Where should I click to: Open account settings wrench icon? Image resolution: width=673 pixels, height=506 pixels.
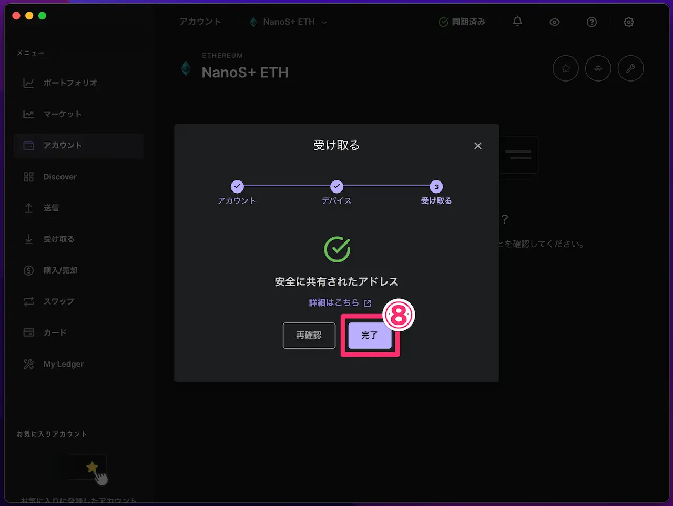tap(630, 68)
